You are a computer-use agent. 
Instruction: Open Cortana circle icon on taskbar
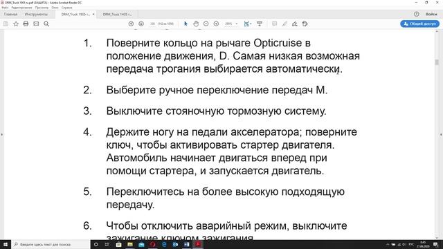pyautogui.click(x=96, y=244)
